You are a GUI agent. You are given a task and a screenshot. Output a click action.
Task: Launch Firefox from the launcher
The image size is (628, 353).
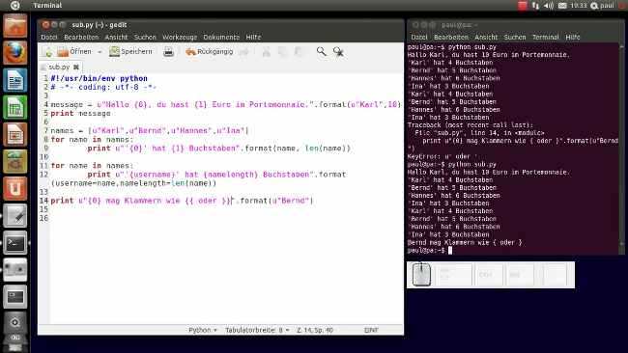coord(15,53)
